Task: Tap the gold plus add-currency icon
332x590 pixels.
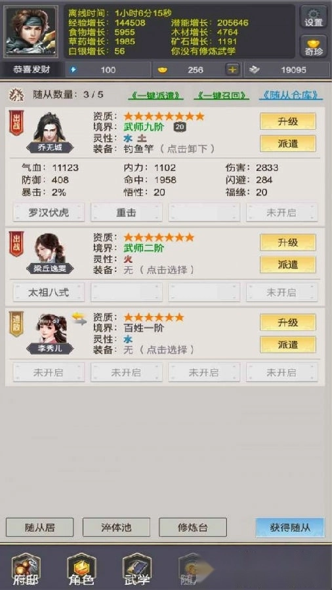Action: pyautogui.click(x=233, y=69)
